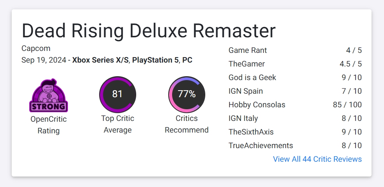Click the Hobby Consolas 85 / 100 score

pyautogui.click(x=347, y=105)
